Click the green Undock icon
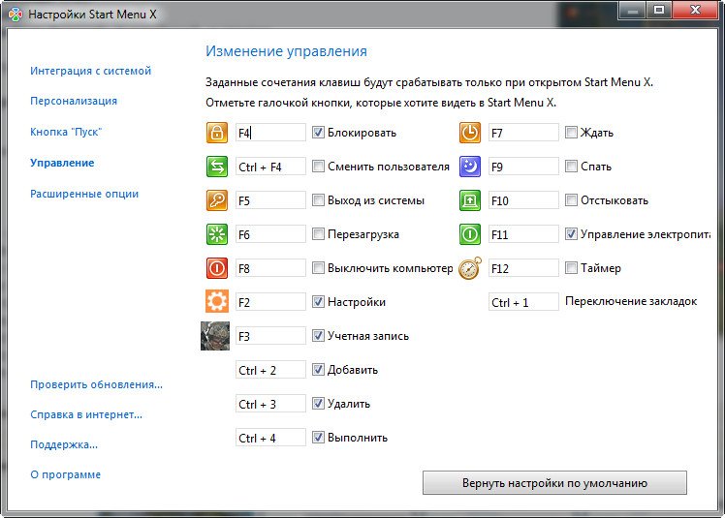 [470, 200]
